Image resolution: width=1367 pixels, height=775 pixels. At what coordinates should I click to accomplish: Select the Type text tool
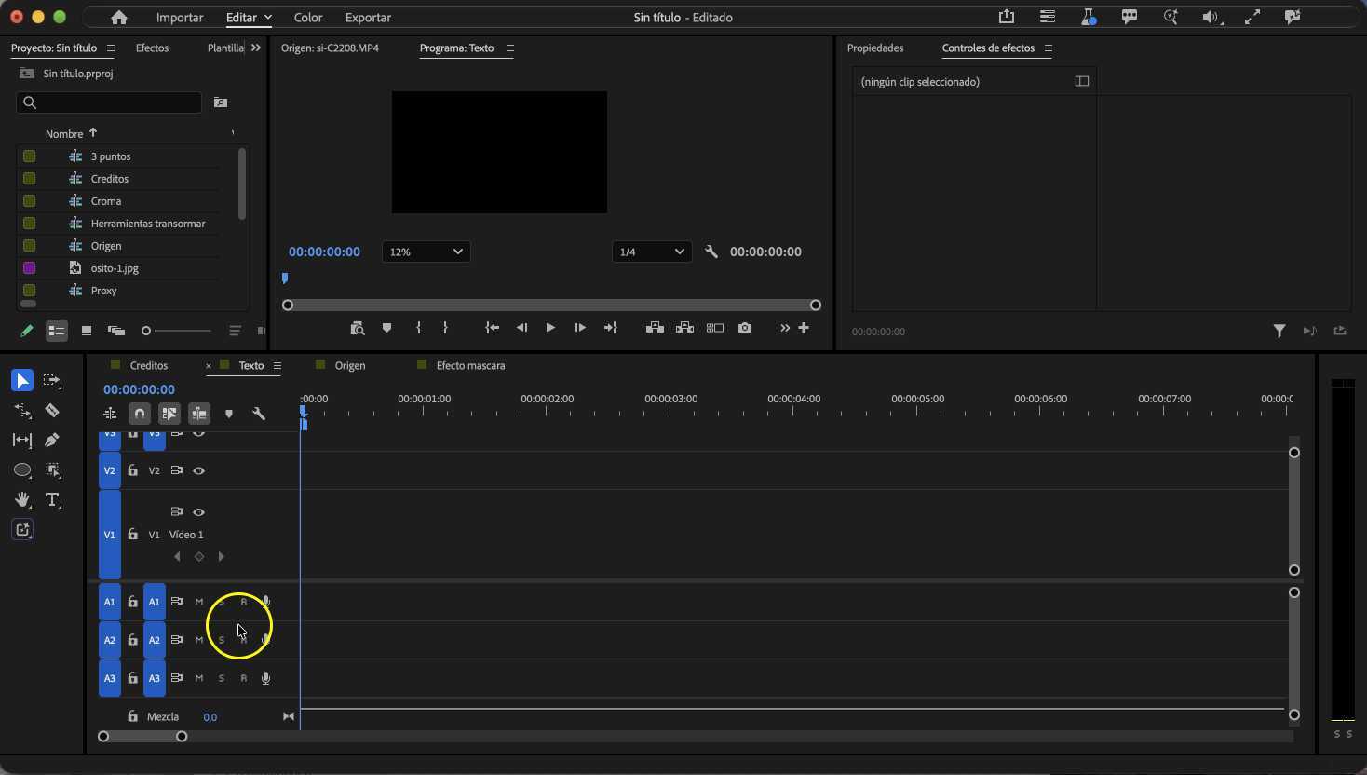(x=52, y=500)
